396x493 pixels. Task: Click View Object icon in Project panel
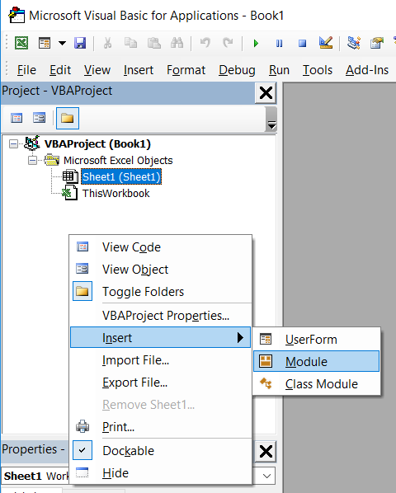coord(39,118)
